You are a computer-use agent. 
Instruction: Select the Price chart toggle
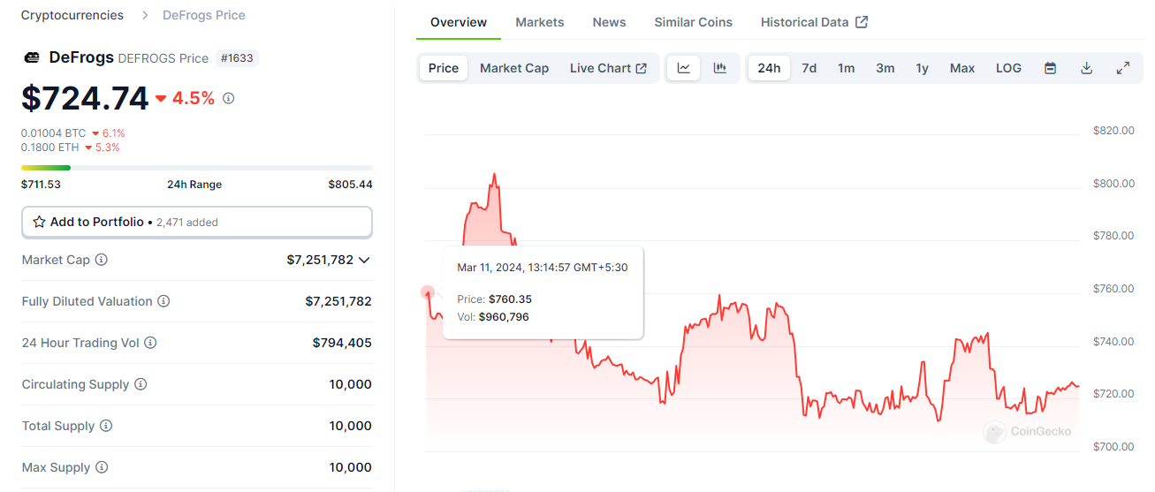click(x=444, y=68)
